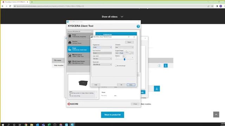225x126 pixels.
Task: Open Task View on the taskbar
Action: 20,125
